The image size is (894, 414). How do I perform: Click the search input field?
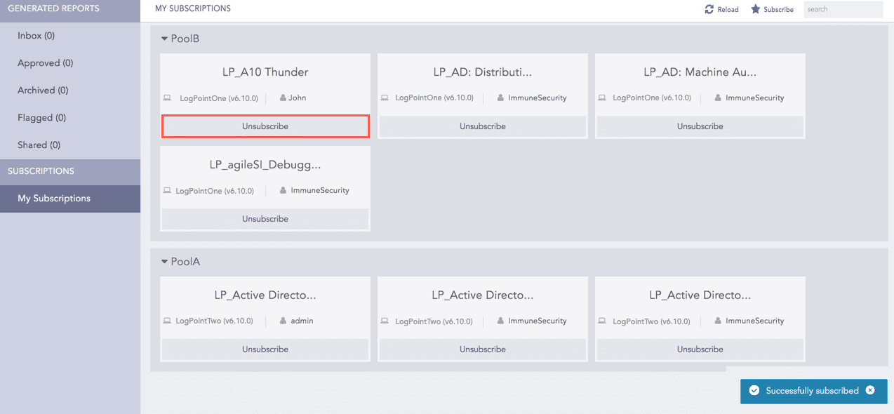click(842, 10)
